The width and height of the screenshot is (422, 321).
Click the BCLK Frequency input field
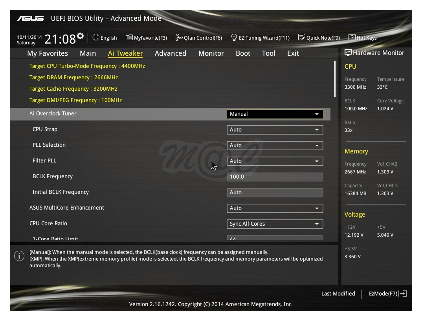(275, 177)
